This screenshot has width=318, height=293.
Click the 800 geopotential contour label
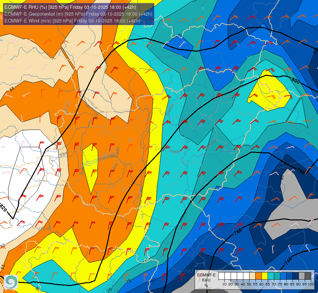pos(296,81)
